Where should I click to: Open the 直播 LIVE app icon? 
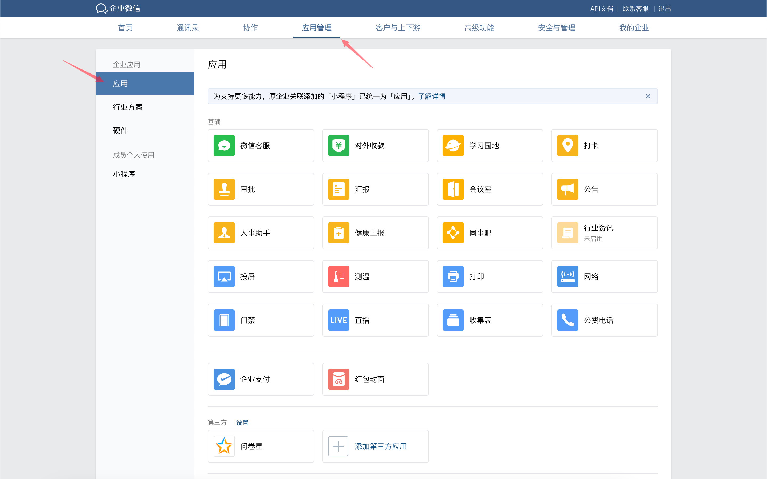pyautogui.click(x=338, y=320)
